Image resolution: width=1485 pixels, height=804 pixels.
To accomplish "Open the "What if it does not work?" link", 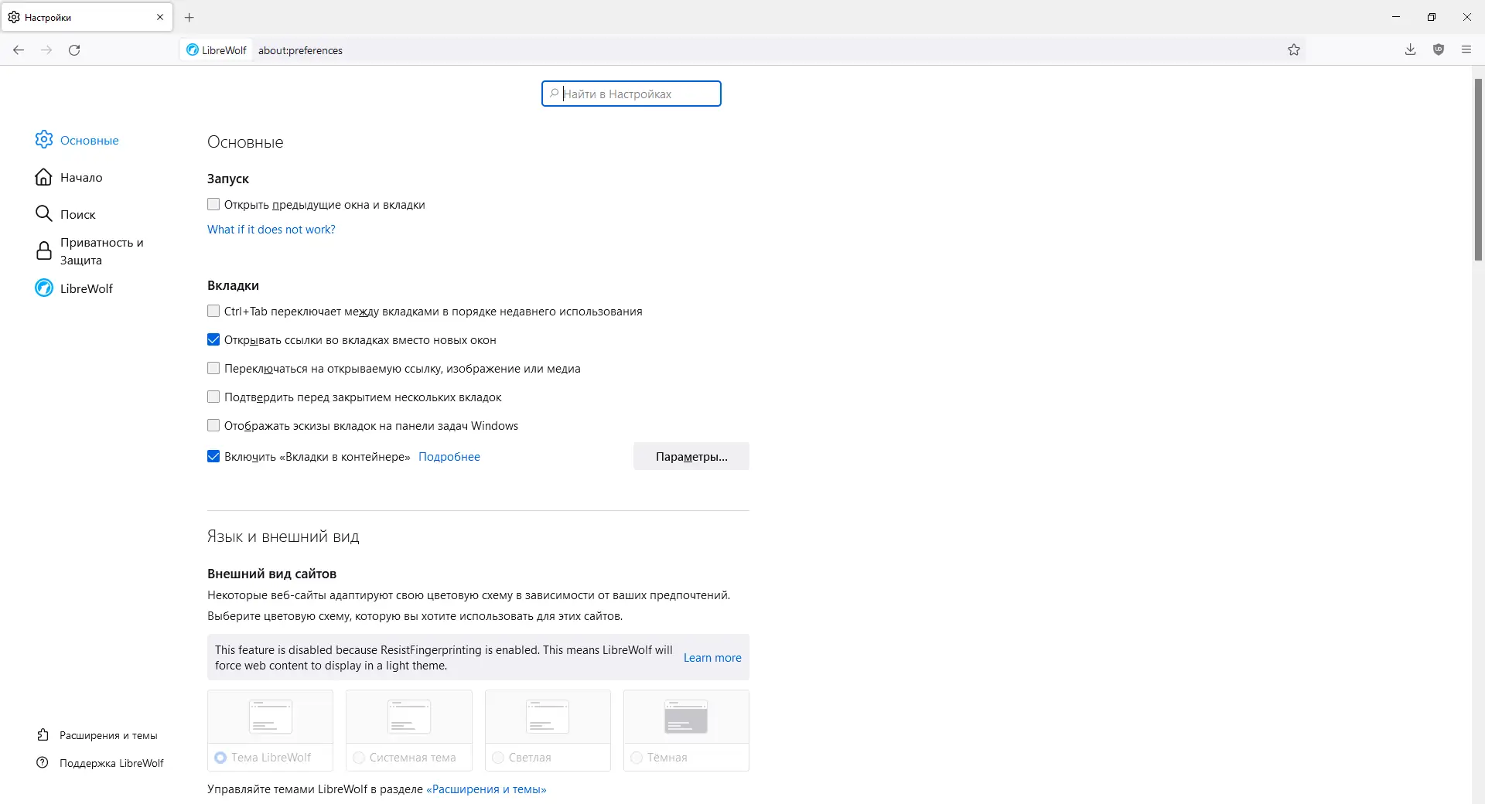I will 271,230.
